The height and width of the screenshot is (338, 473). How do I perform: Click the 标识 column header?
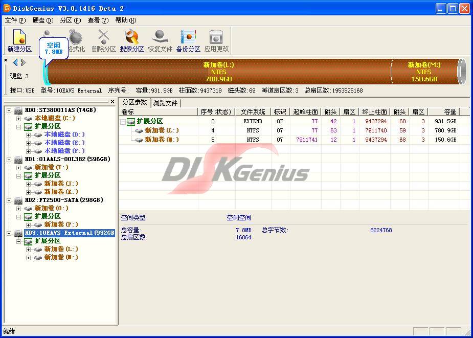pos(280,112)
